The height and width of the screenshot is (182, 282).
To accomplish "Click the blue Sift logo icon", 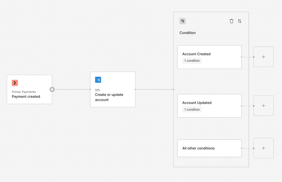I will [98, 80].
